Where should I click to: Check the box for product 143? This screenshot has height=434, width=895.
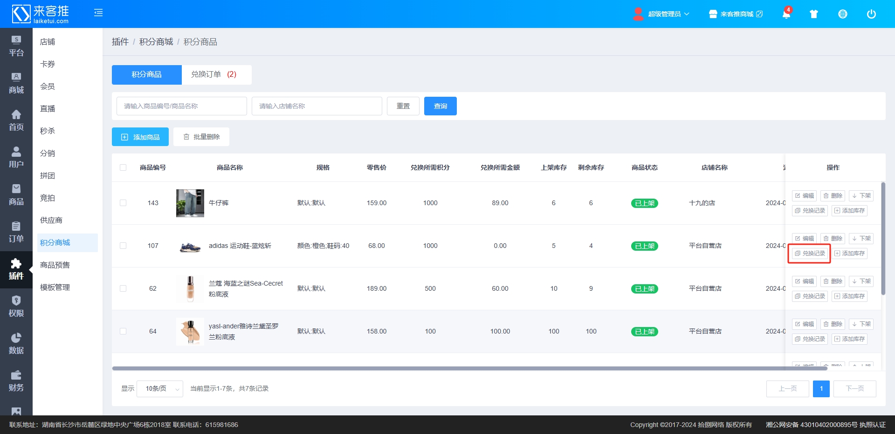click(123, 203)
